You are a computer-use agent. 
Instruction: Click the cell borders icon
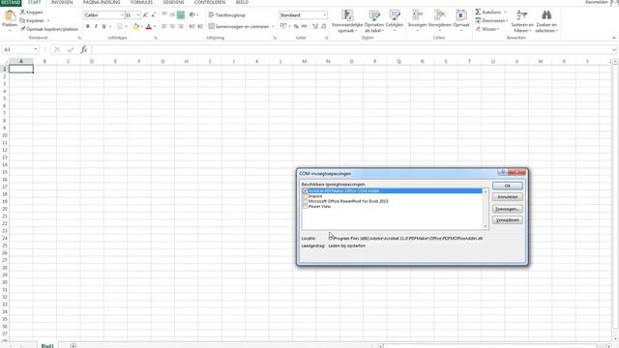click(120, 26)
